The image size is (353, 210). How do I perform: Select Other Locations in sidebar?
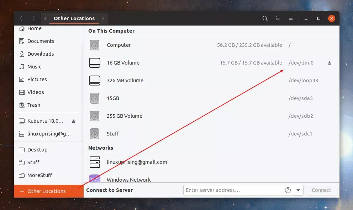[49, 191]
